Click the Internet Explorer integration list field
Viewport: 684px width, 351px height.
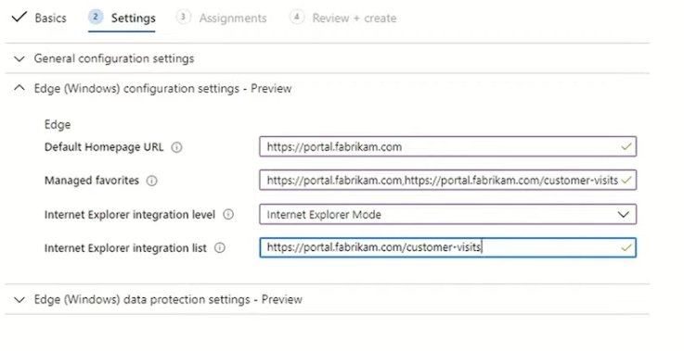click(x=447, y=247)
